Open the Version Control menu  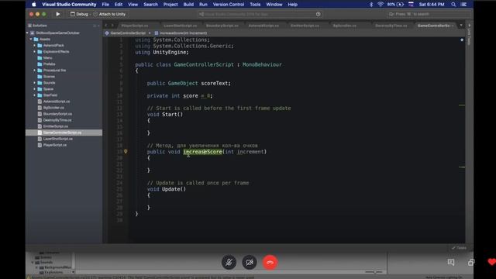pos(229,5)
